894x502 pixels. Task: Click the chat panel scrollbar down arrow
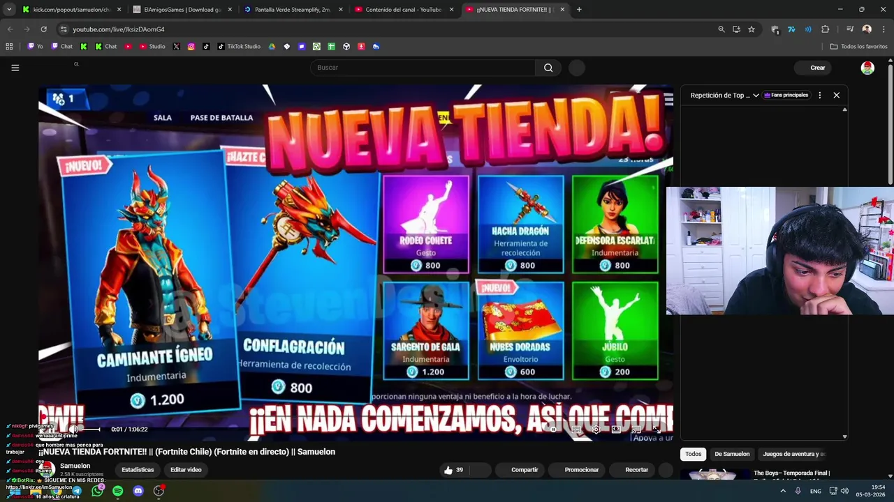pyautogui.click(x=844, y=436)
